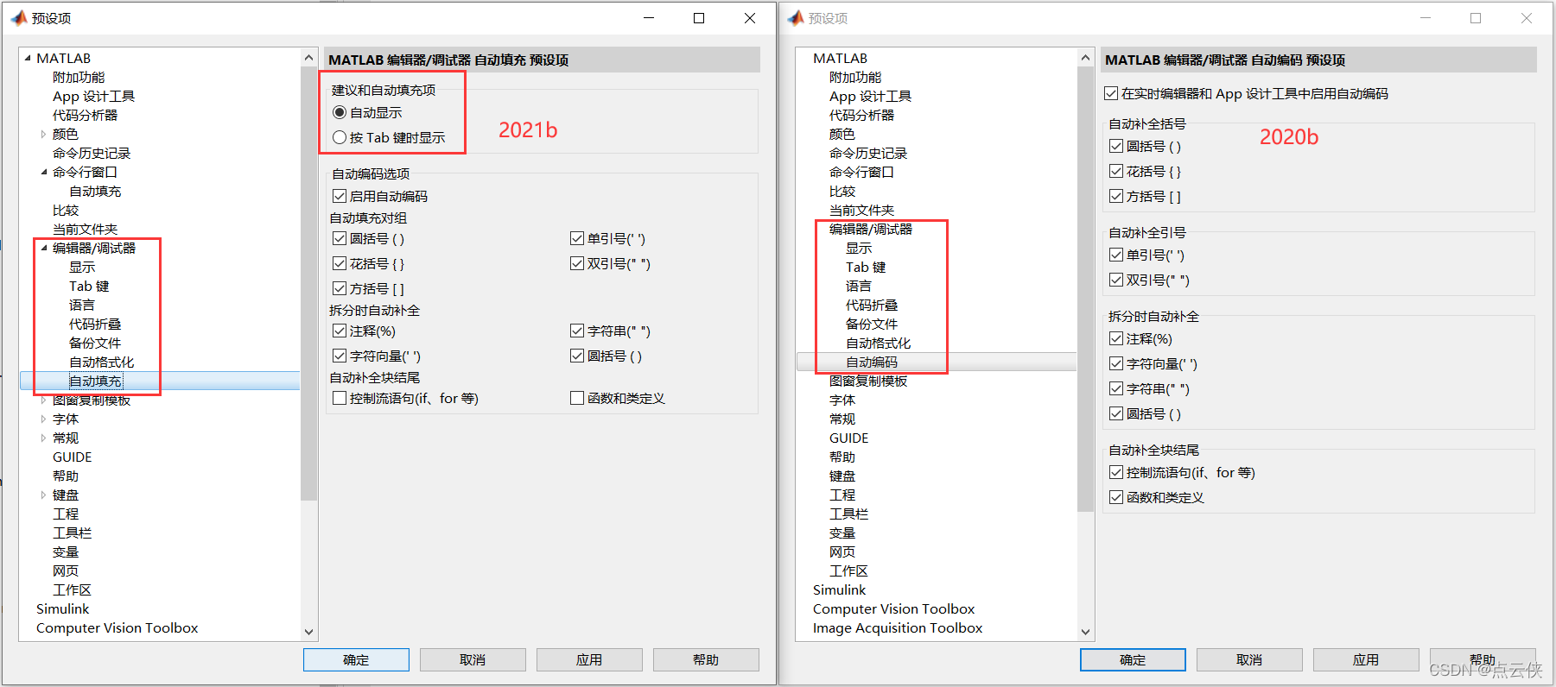Expand 键盘 node in left tree
The width and height of the screenshot is (1556, 687).
[43, 495]
